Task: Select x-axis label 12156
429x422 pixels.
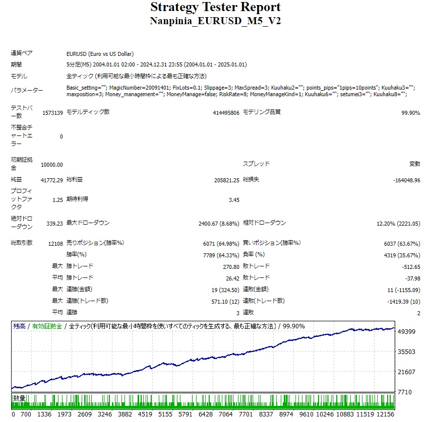Action: coord(385,414)
